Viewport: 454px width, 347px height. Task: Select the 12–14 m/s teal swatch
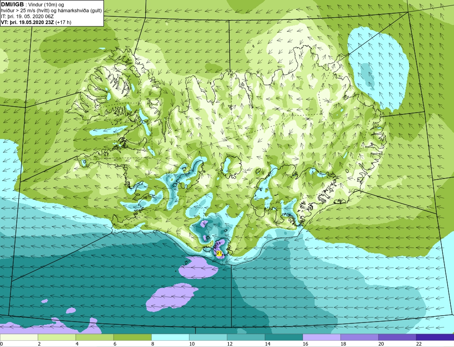coord(246,337)
